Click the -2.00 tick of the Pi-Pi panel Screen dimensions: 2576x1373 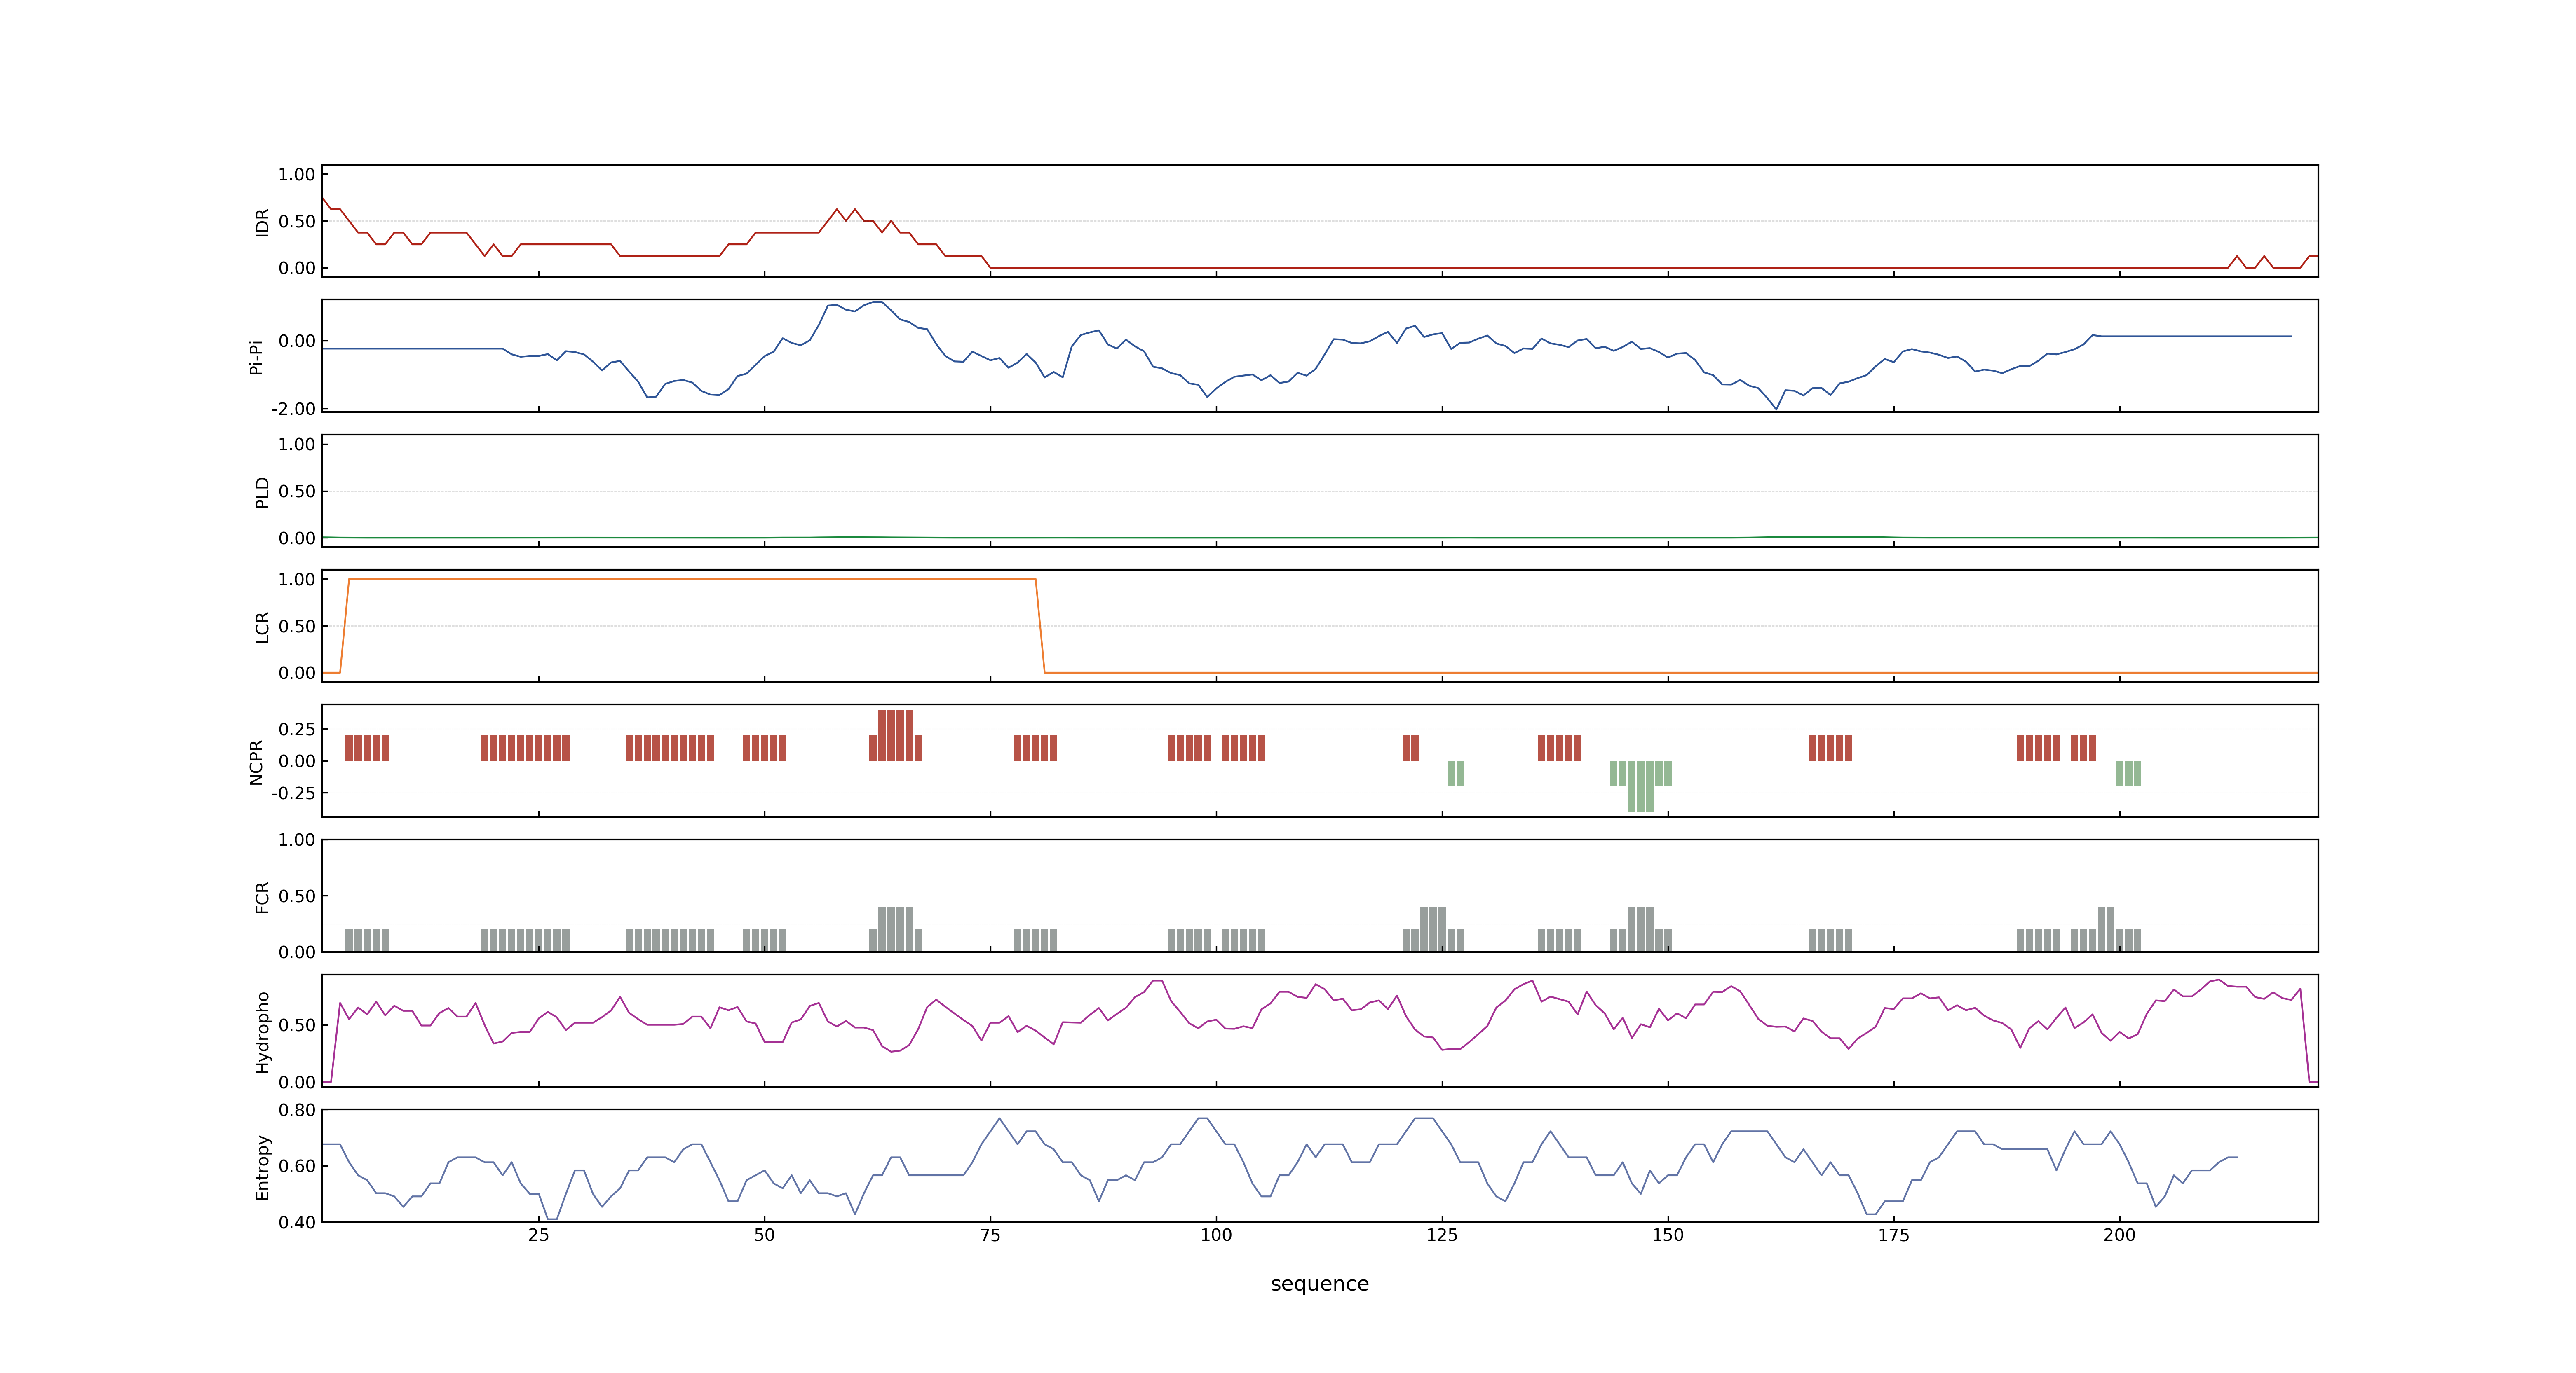293,409
